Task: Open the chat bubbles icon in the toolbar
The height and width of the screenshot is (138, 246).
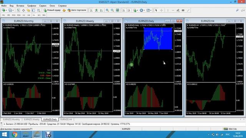Action: [243, 10]
